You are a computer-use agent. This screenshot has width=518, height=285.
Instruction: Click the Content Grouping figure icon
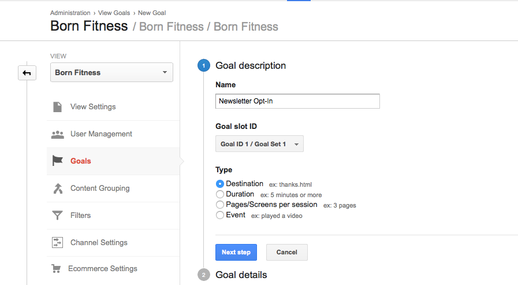(58, 188)
